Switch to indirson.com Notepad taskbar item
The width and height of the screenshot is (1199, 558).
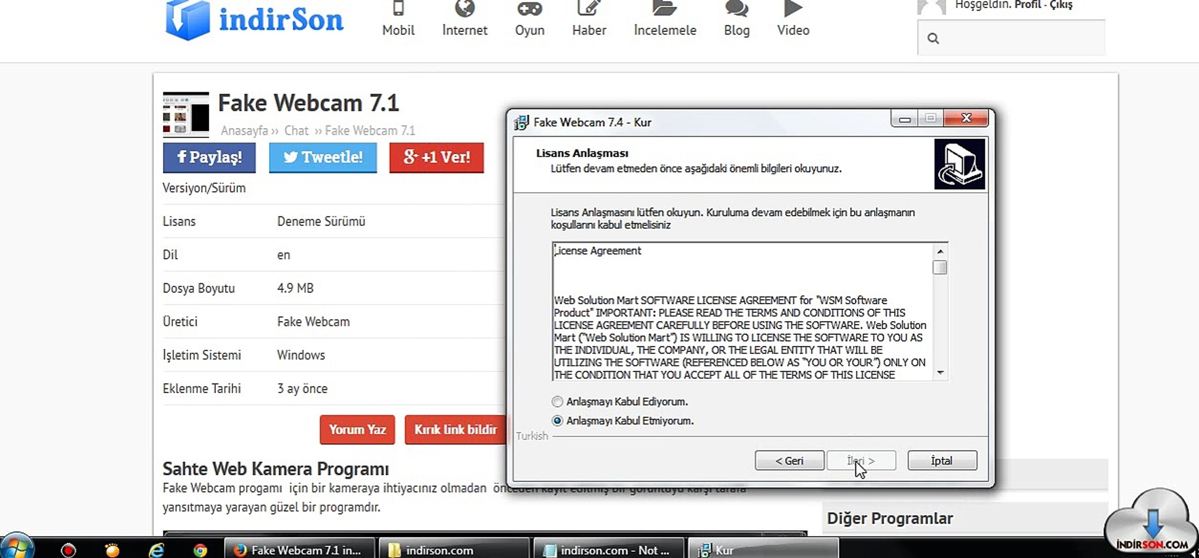point(608,549)
